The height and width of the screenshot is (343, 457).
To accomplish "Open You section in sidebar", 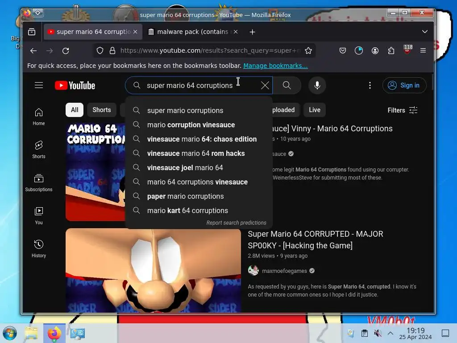I will click(39, 216).
